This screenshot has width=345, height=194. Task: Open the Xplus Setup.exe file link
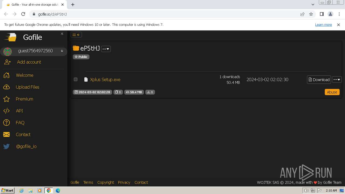pos(105,79)
